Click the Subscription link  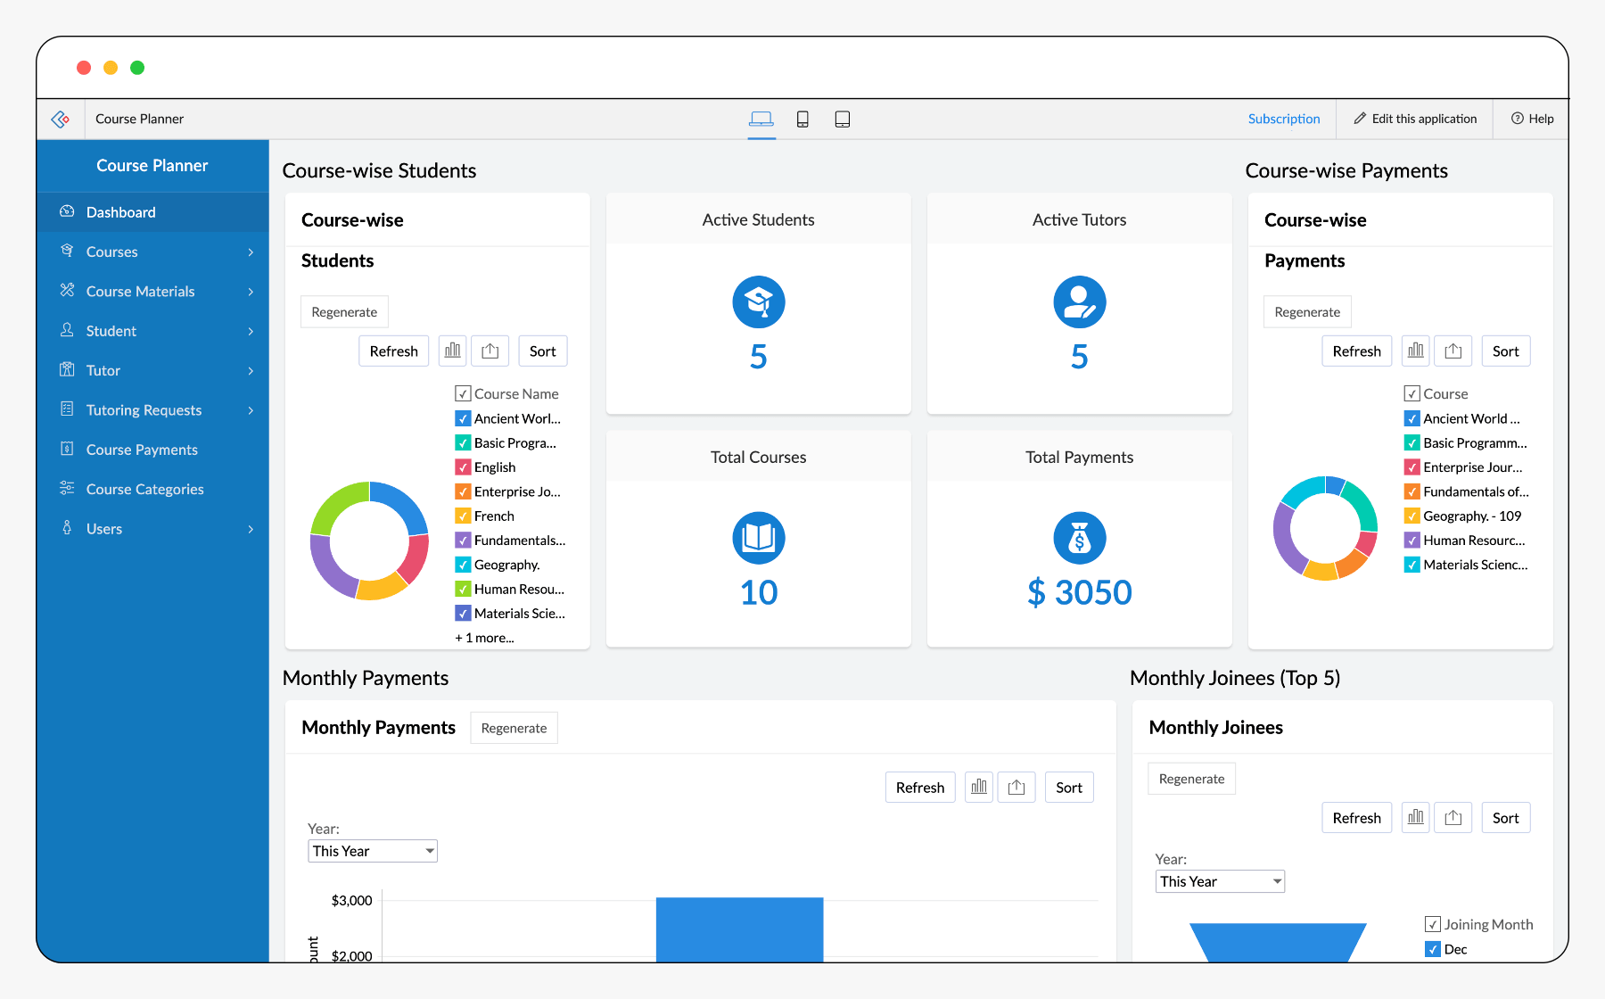(x=1283, y=119)
